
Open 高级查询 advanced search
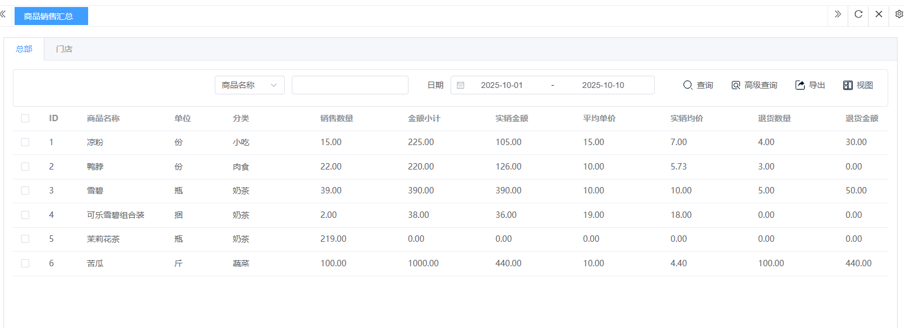tap(754, 85)
